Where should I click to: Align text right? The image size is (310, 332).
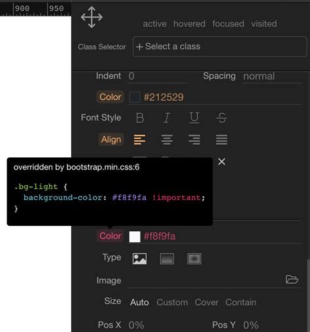pyautogui.click(x=194, y=139)
